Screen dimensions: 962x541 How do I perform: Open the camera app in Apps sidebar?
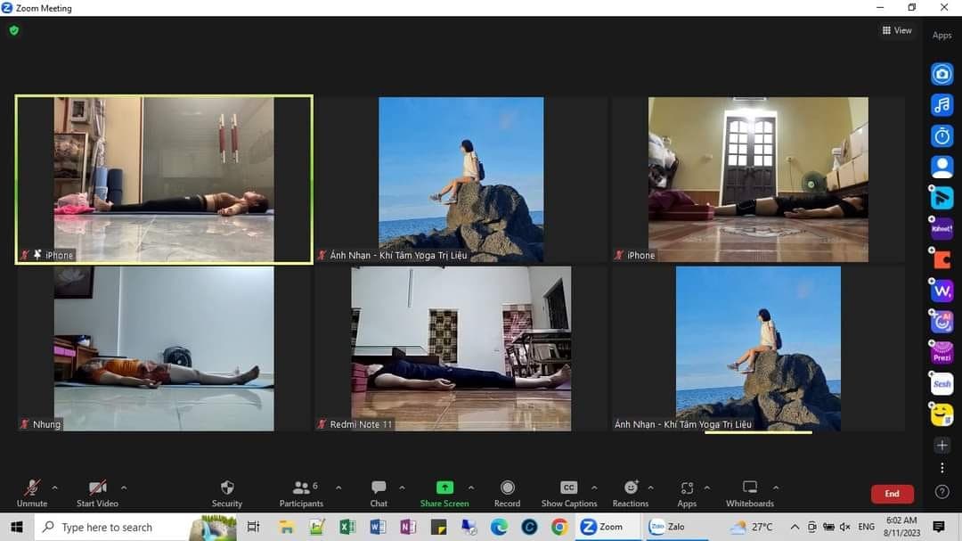942,74
